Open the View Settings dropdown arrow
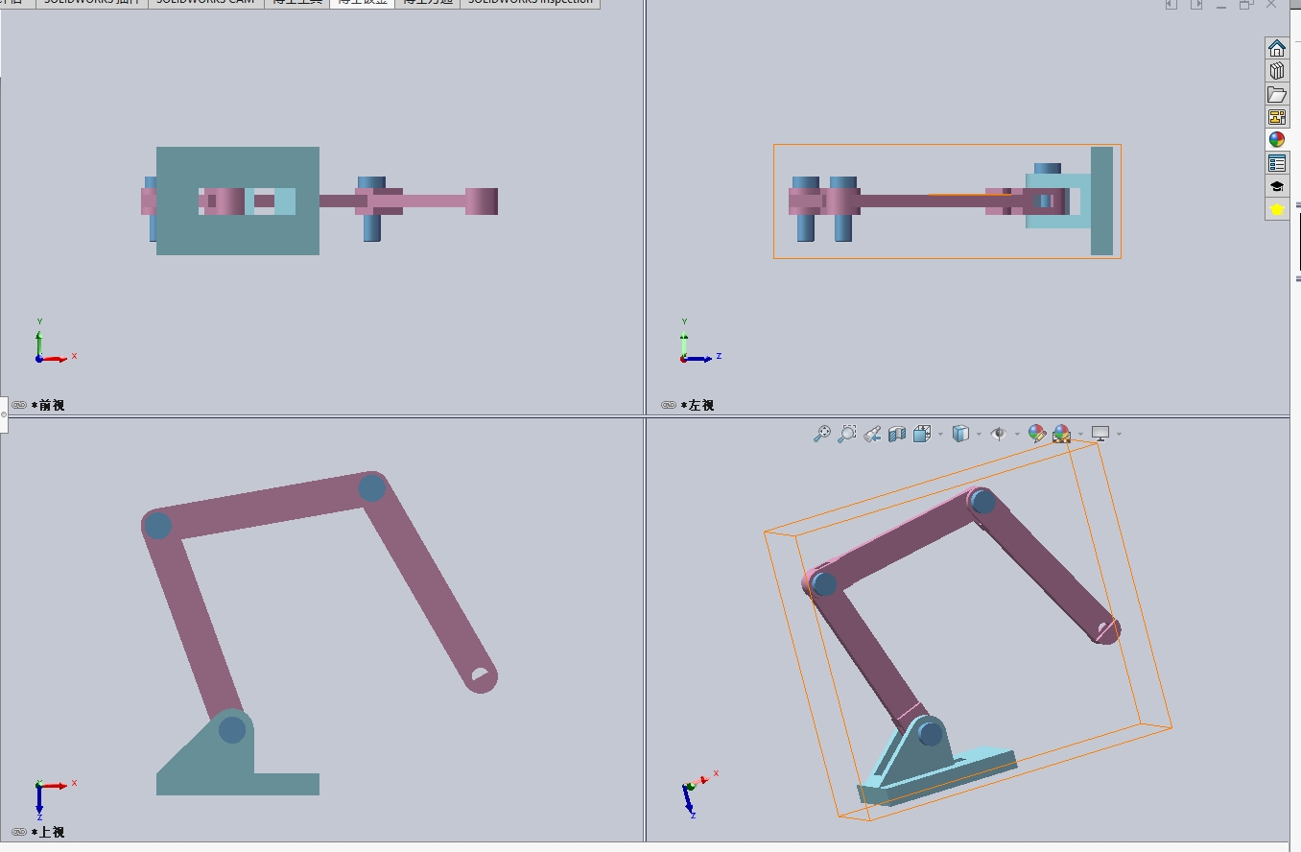 click(1119, 435)
